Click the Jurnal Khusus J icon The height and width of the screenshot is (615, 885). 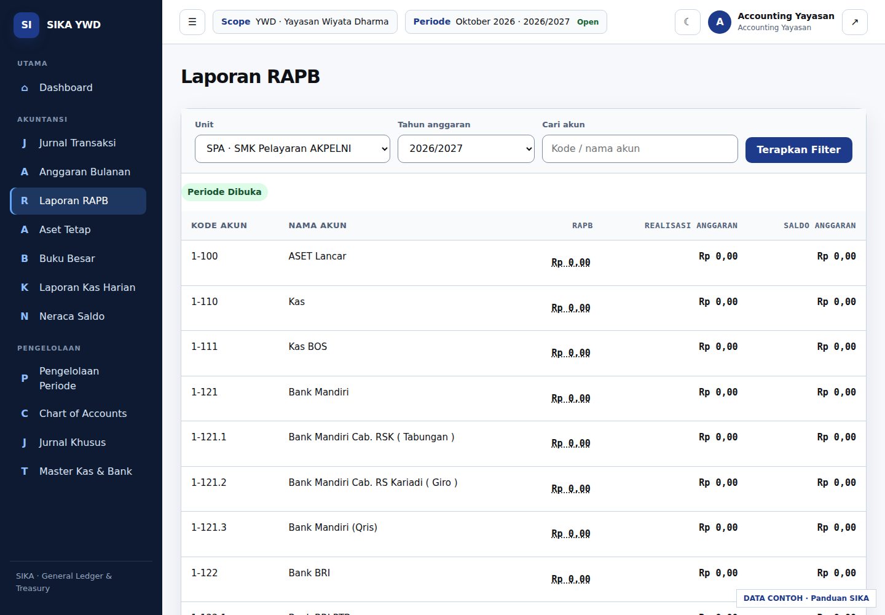25,443
